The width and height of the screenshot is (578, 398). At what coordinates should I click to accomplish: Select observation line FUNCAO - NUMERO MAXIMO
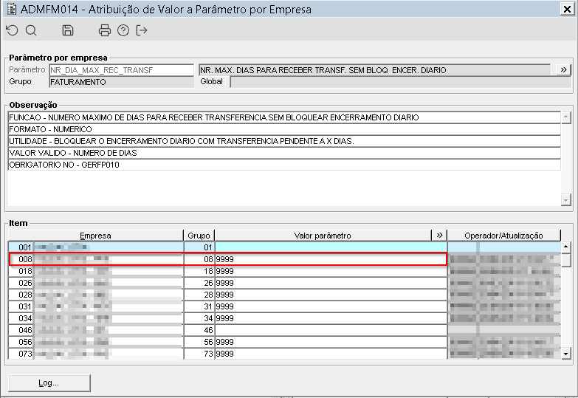click(284, 117)
